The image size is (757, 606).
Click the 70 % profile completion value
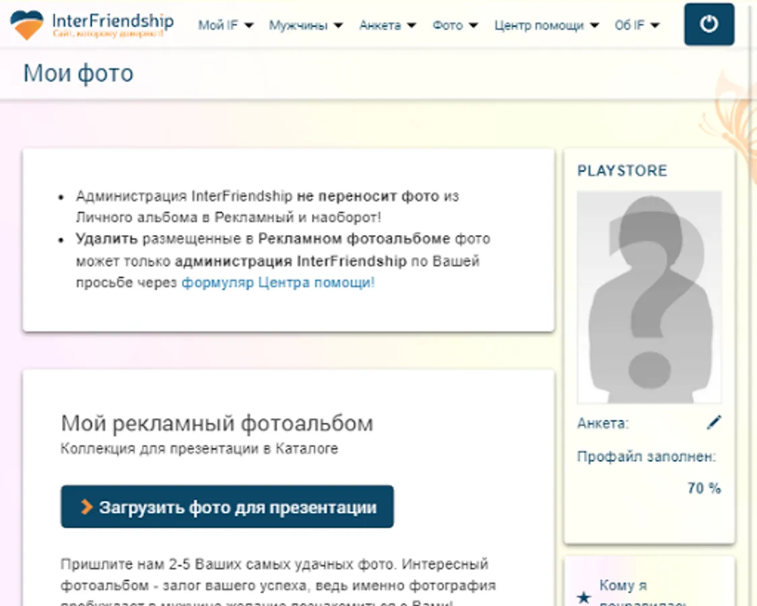tap(704, 488)
